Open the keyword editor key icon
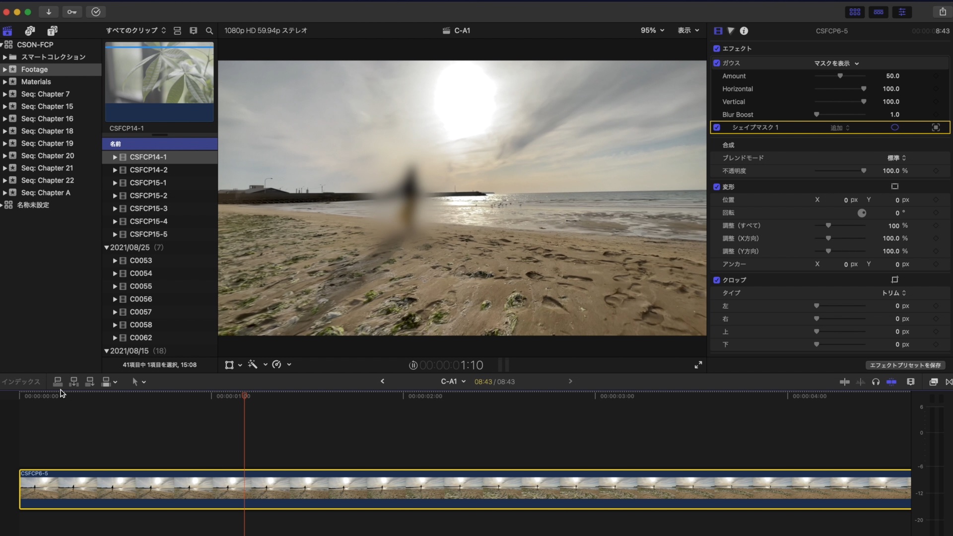 (72, 12)
